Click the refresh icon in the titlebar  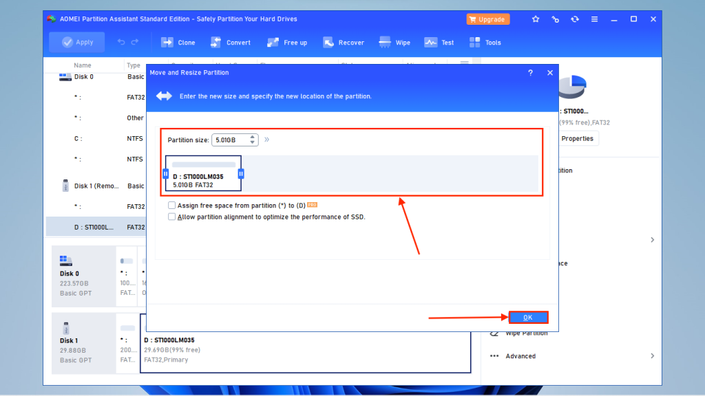(x=574, y=19)
